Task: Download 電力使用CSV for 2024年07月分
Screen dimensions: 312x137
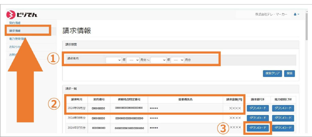Action: (282, 128)
